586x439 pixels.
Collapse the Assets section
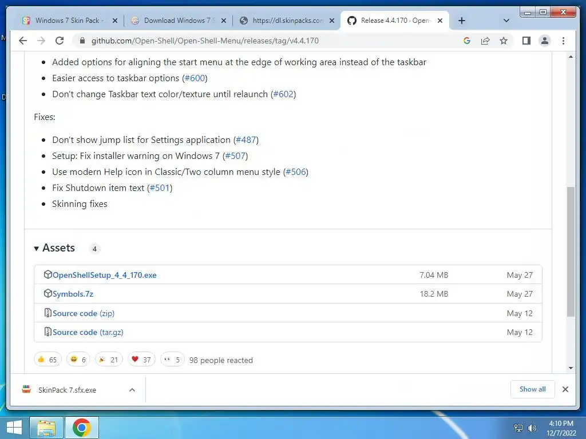coord(54,248)
